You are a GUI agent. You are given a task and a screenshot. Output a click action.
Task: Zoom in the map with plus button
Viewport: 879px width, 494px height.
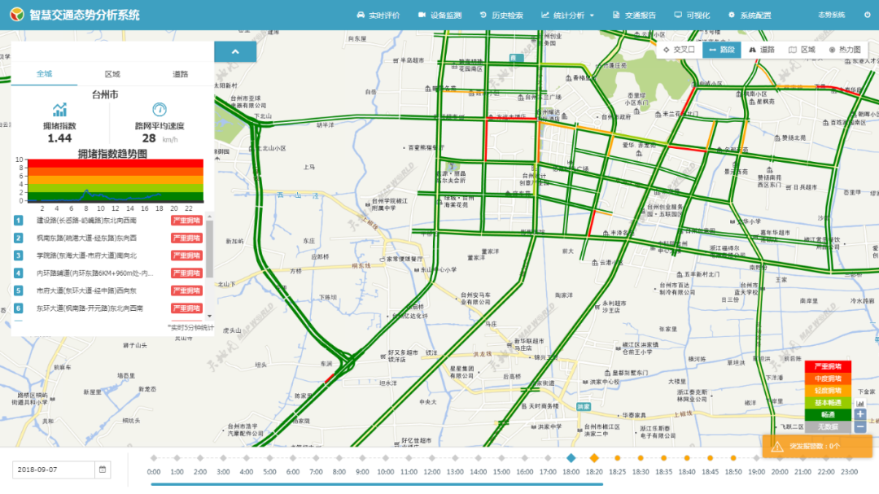pyautogui.click(x=860, y=414)
